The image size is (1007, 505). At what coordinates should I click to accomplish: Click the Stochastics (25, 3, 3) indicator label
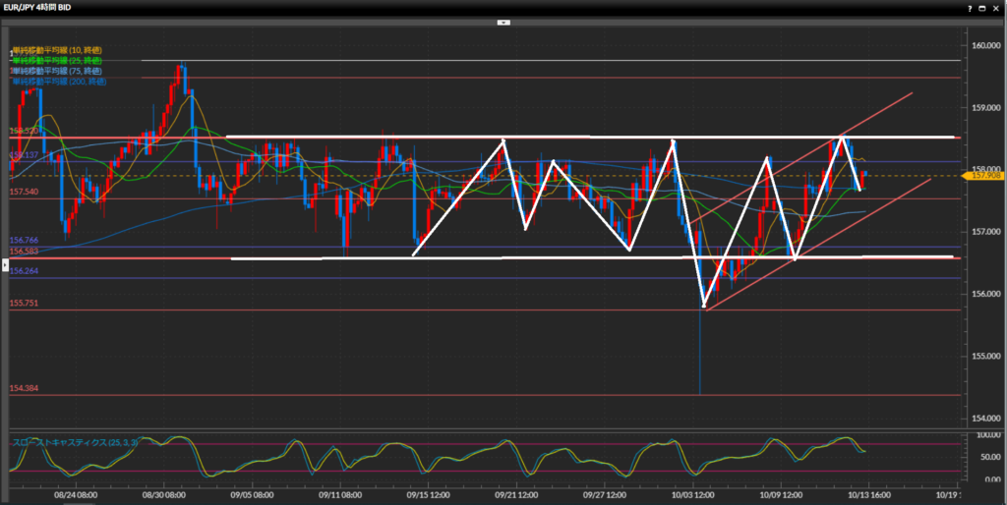75,443
